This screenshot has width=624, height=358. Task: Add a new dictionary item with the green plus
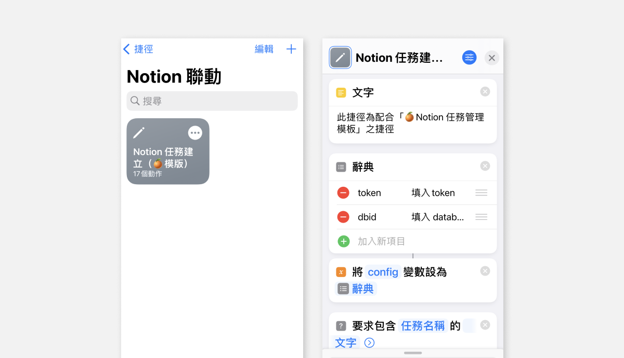[x=343, y=241]
